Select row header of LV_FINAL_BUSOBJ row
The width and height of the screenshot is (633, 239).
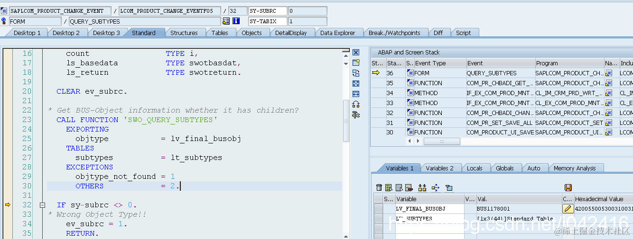(378, 209)
